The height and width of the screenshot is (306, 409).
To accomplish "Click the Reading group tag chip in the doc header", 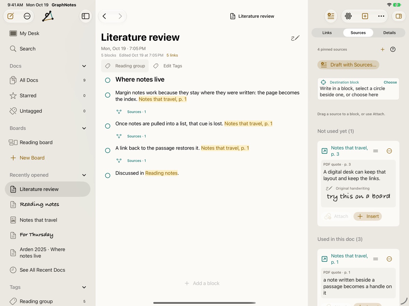I will coord(125,66).
